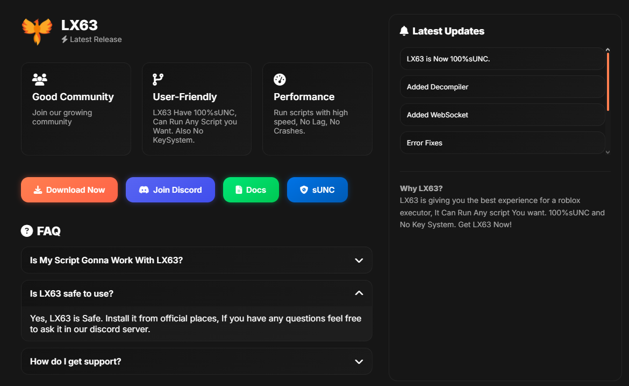Click the scroll up arrow in Latest Updates

[607, 50]
